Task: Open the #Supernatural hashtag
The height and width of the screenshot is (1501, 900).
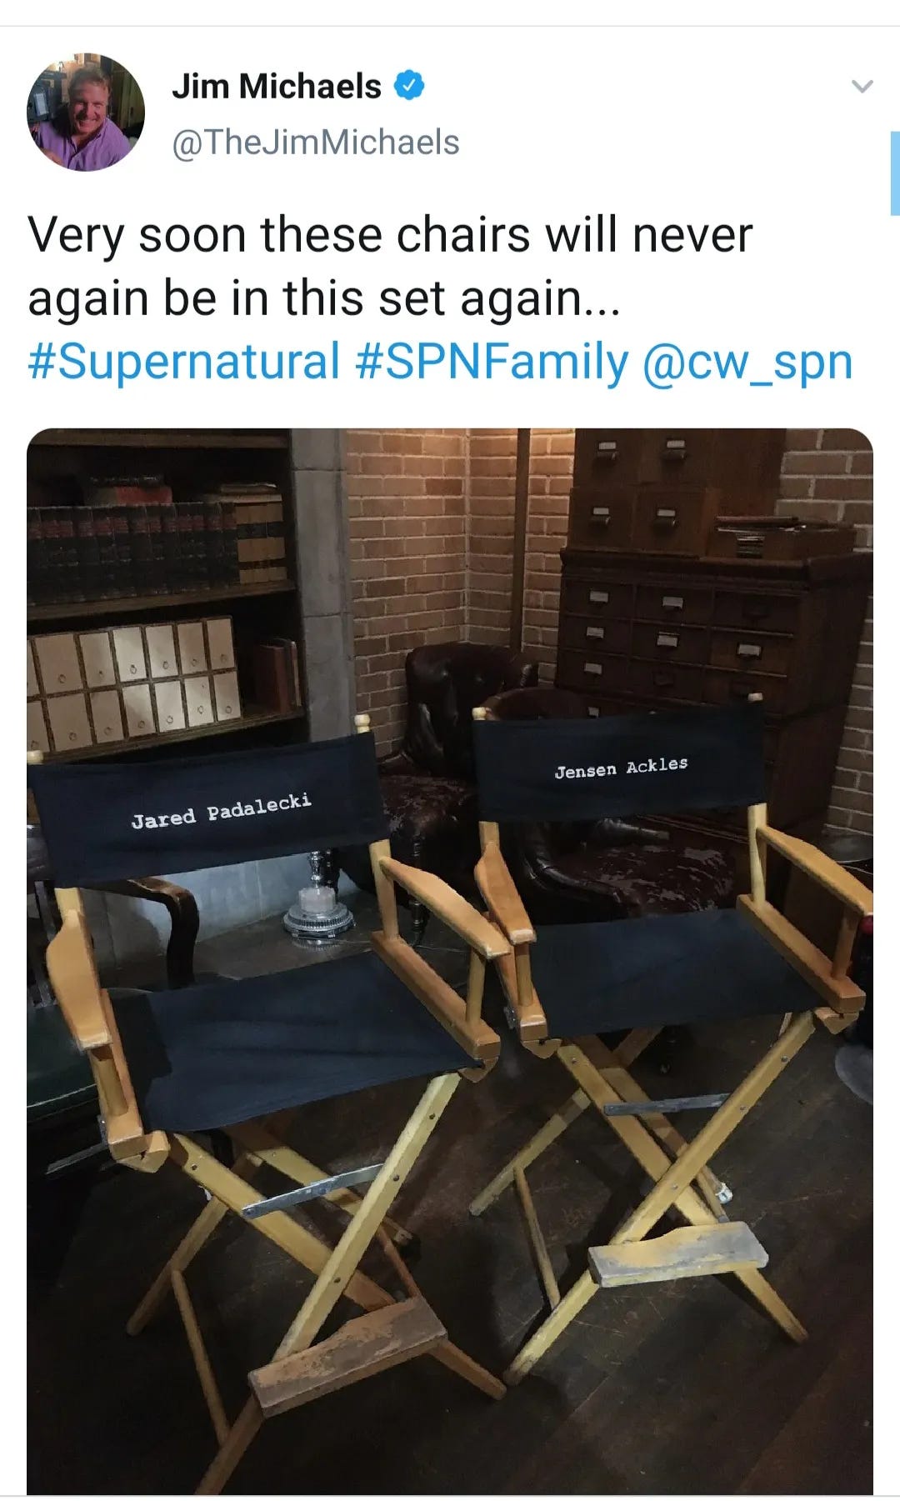Action: coord(183,362)
